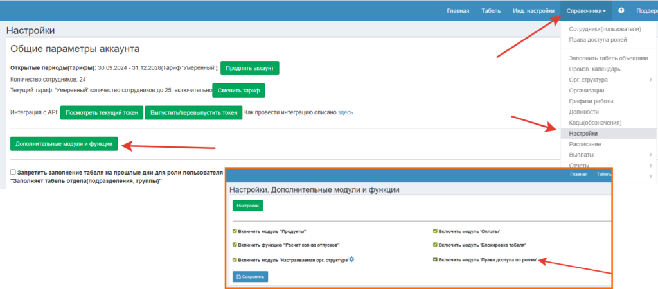
Task: Open Дополнительные модули и функции button
Action: 64,143
